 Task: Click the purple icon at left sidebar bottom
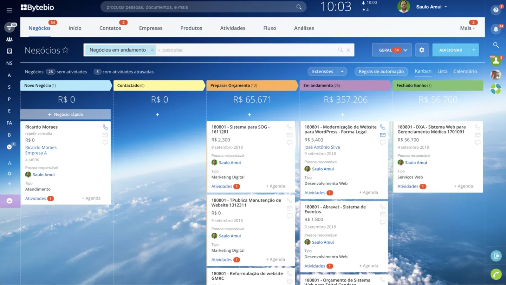(x=9, y=201)
